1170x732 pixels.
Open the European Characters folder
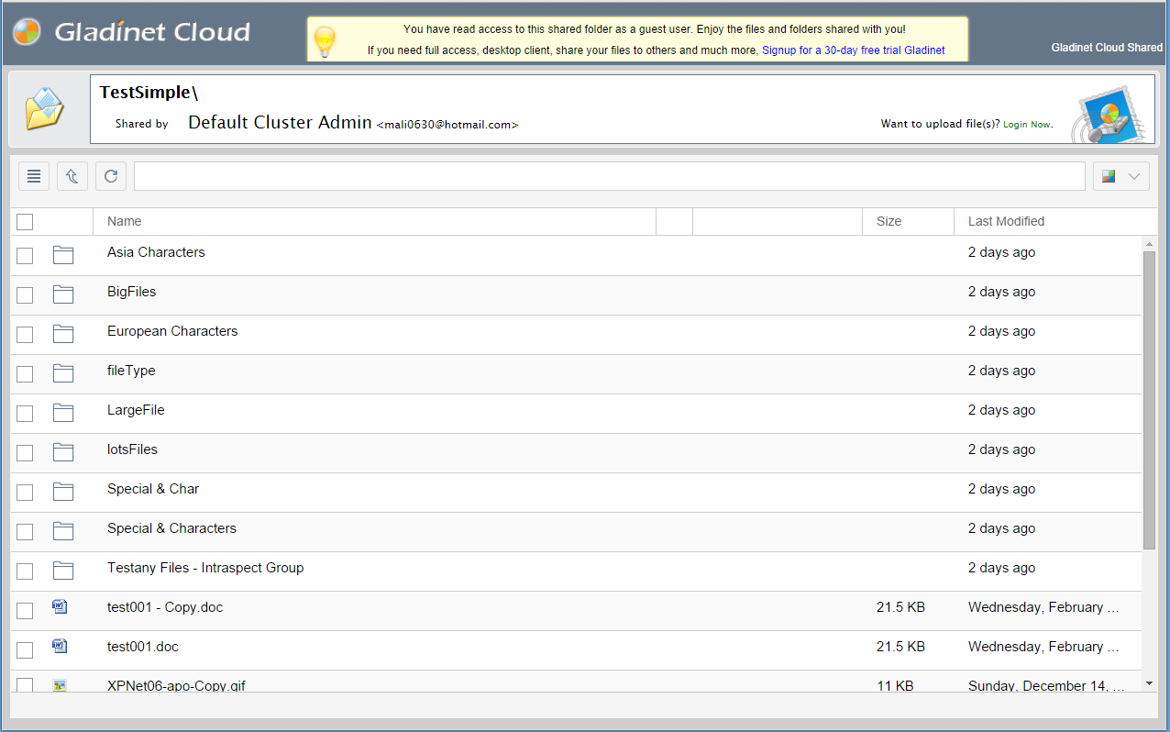pos(172,331)
